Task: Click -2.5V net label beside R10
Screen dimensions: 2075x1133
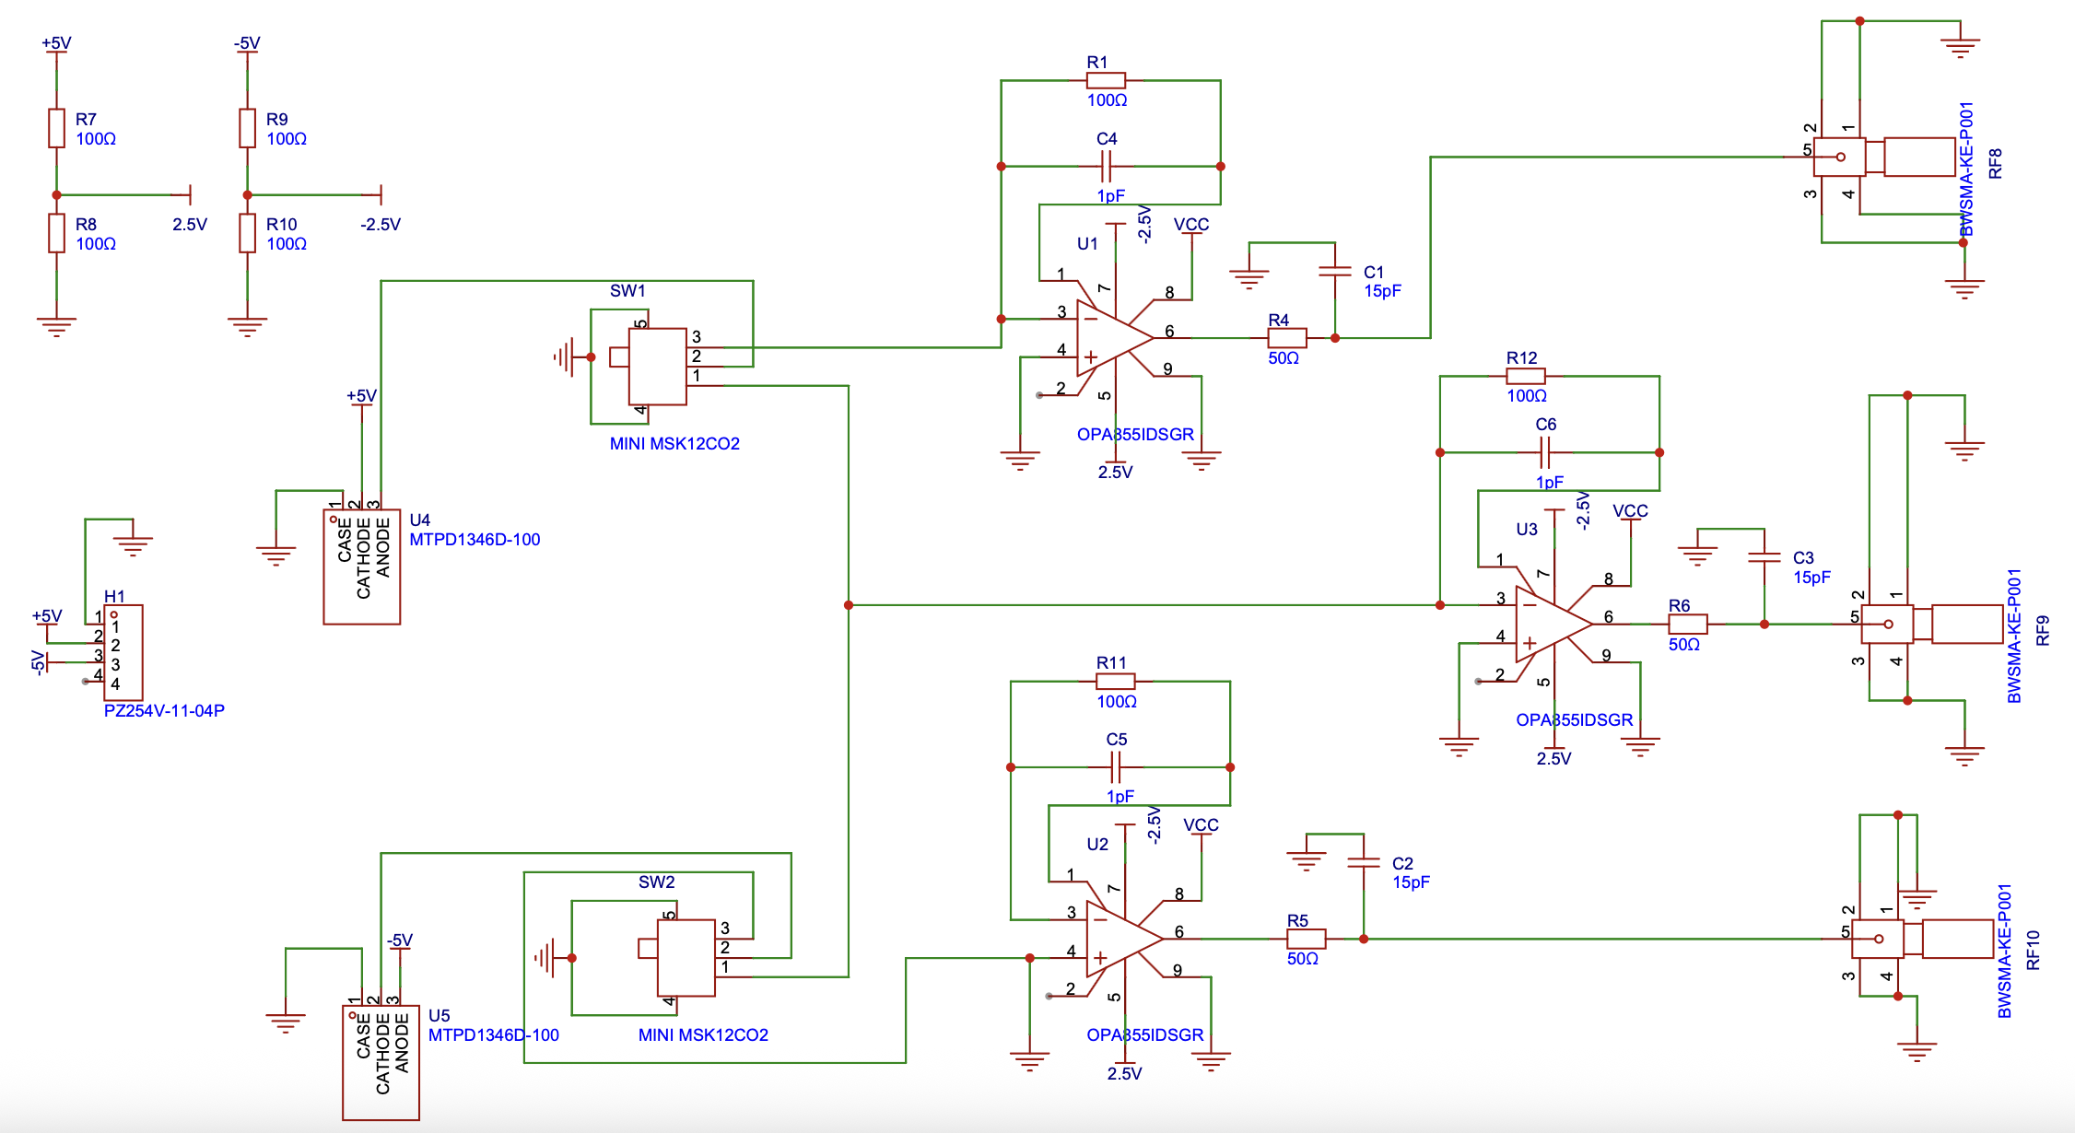Action: click(x=381, y=224)
